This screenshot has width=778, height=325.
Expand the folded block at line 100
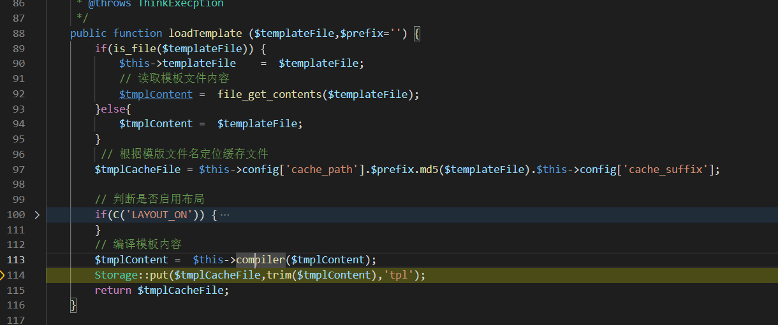point(37,215)
